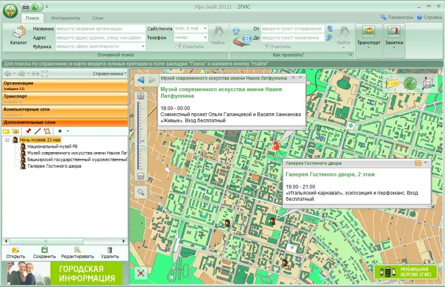Switch to the Поиск ribbon tab
This screenshot has width=445, height=287.
[32, 18]
